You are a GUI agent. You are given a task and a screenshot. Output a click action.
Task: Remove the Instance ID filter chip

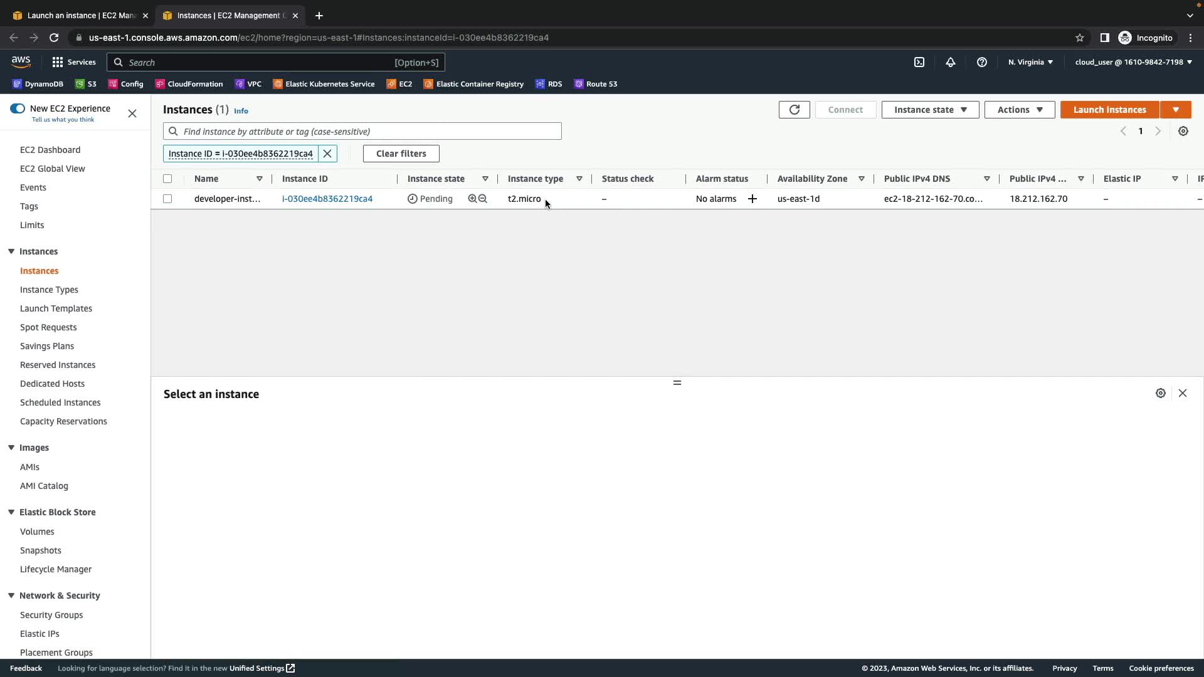[x=327, y=154]
